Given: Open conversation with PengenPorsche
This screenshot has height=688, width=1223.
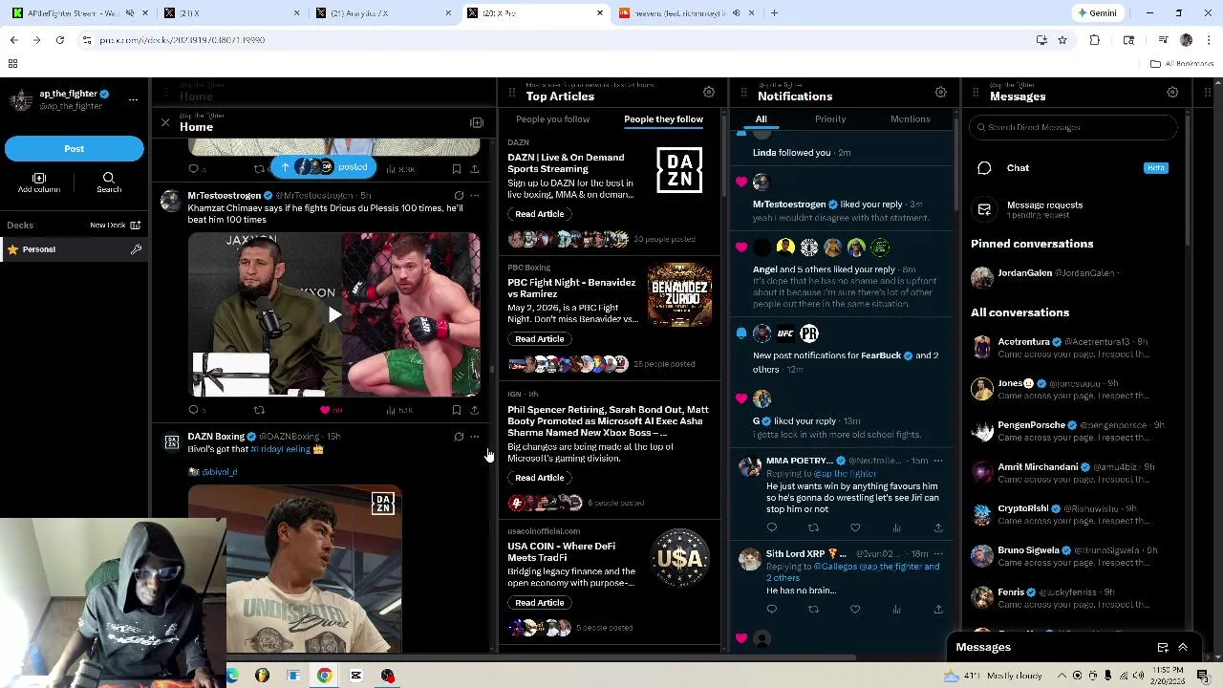Looking at the screenshot, I should 1074,431.
